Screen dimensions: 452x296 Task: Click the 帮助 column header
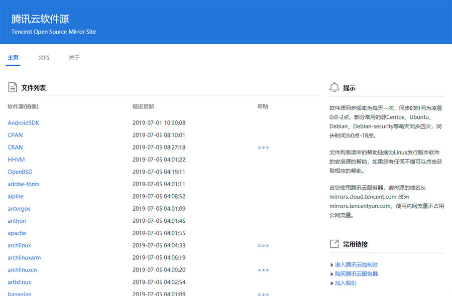pos(263,106)
